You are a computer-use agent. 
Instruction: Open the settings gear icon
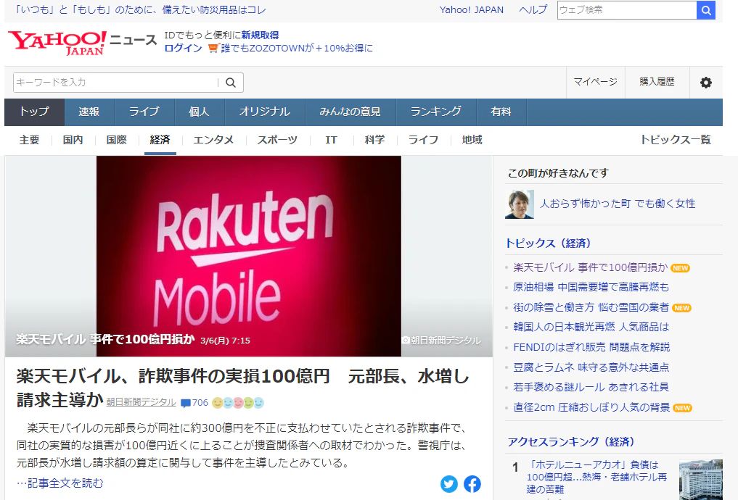pyautogui.click(x=705, y=83)
